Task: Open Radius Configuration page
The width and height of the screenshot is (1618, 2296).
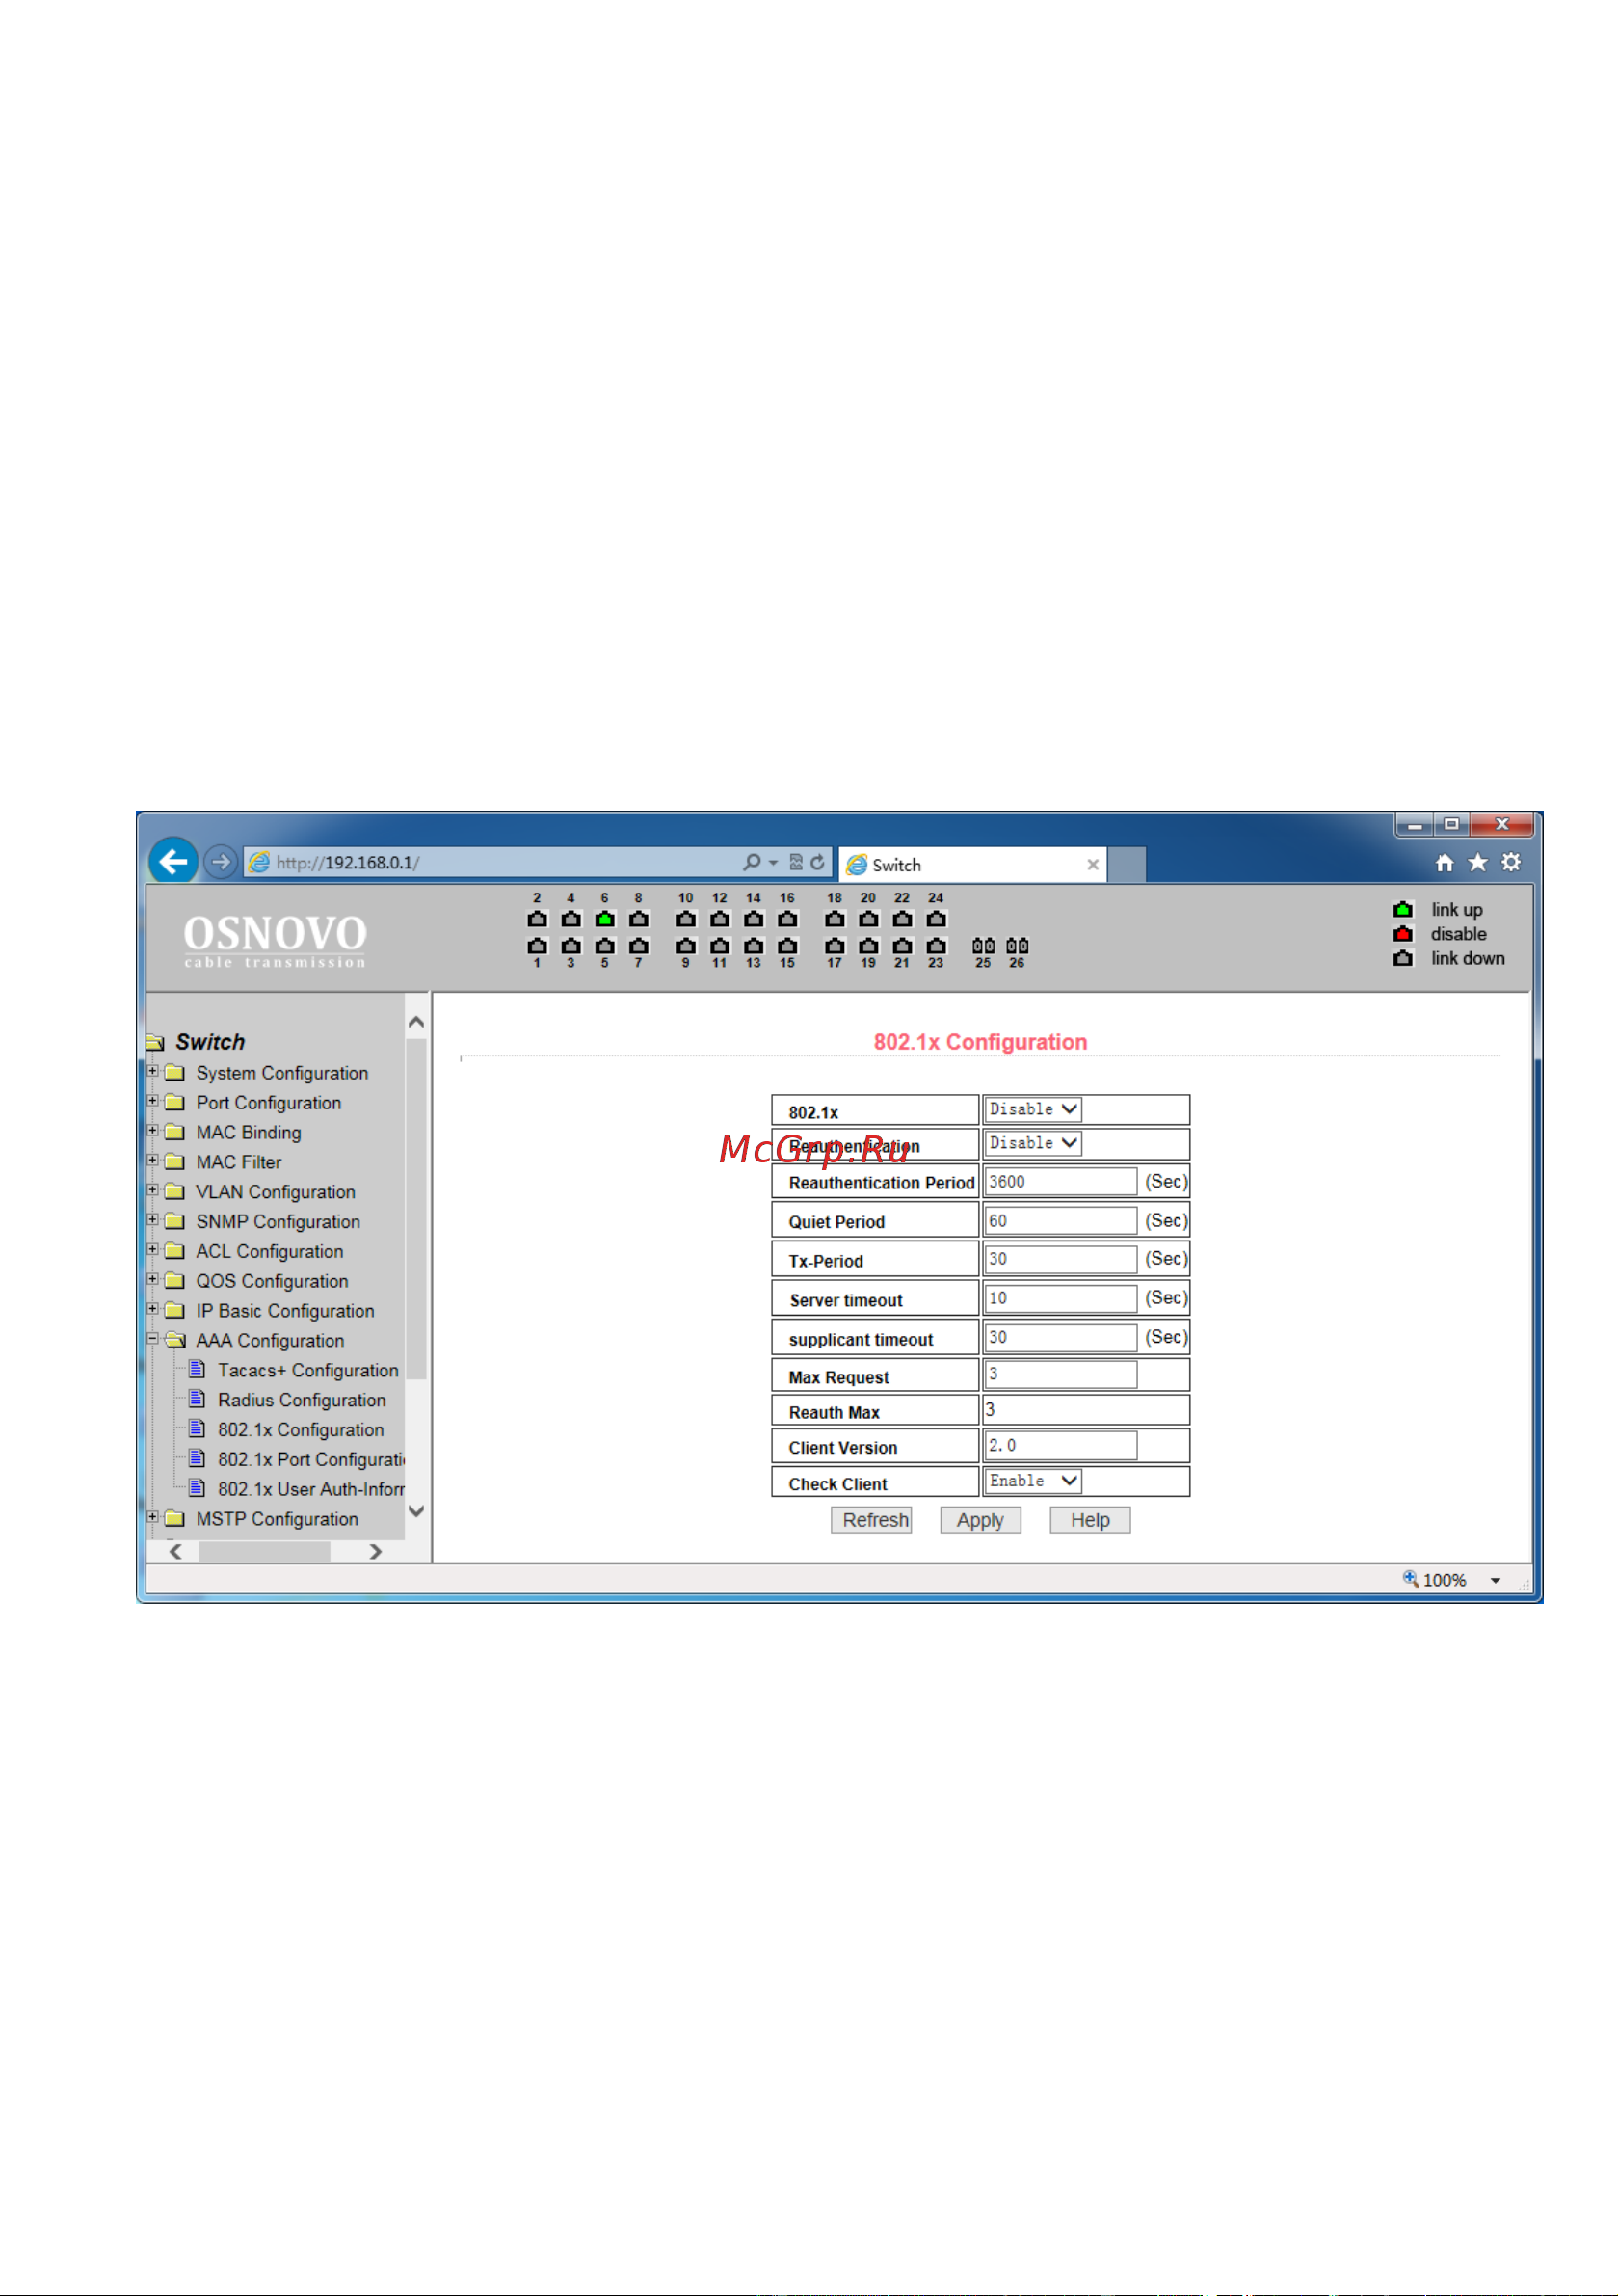Action: coord(302,1400)
